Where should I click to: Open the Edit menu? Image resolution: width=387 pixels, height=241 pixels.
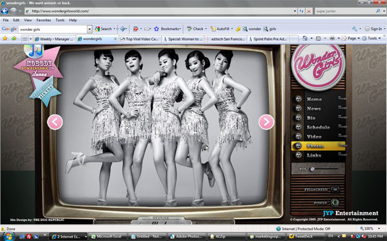click(x=16, y=20)
